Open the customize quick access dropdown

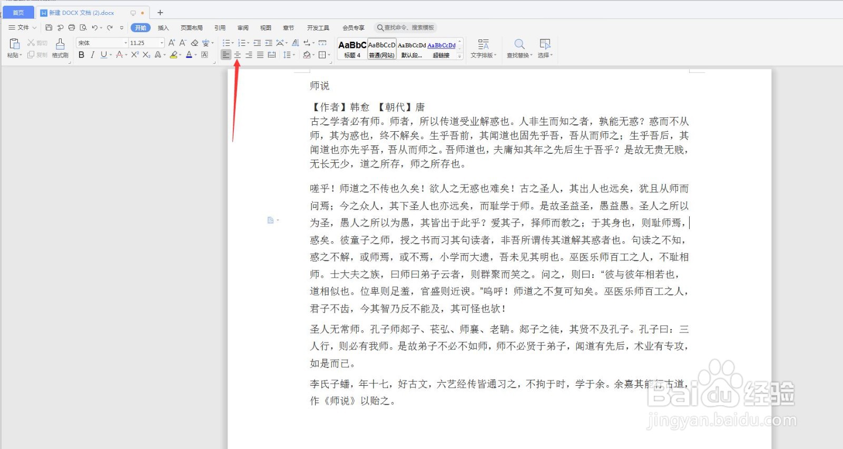point(122,28)
